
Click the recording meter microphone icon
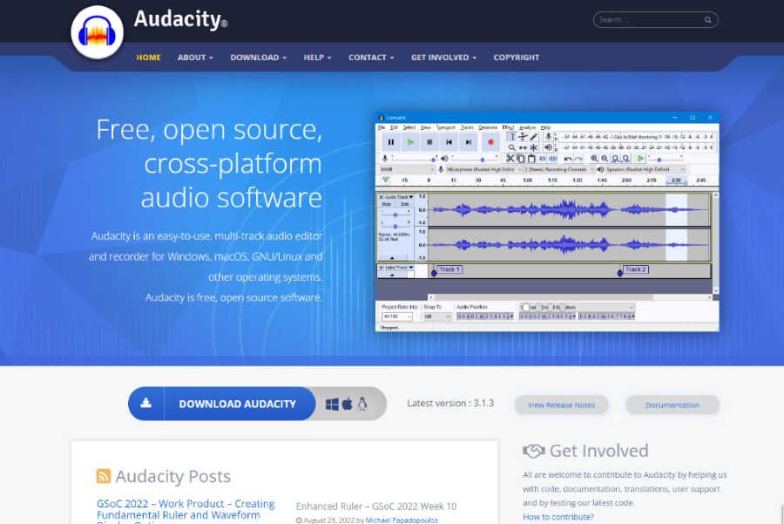click(549, 137)
